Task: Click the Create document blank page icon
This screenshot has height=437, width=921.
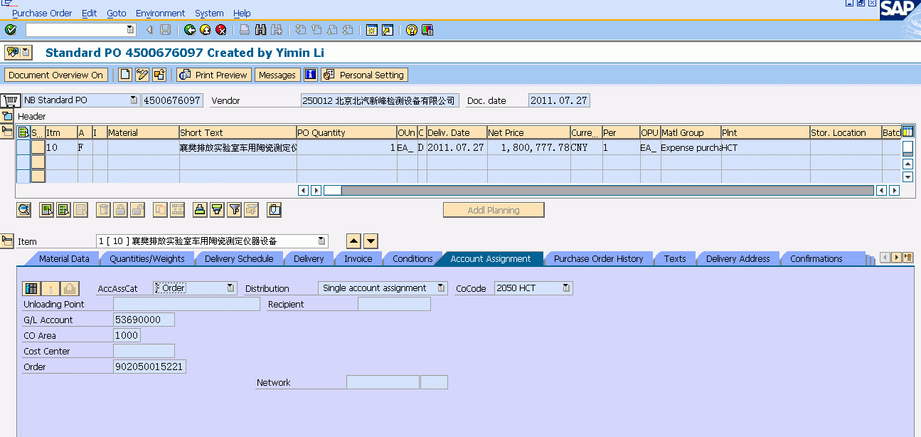Action: coord(125,75)
